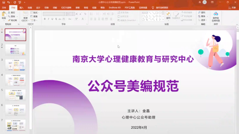
Task: Open the 文件 File menu
Action: pyautogui.click(x=4, y=8)
